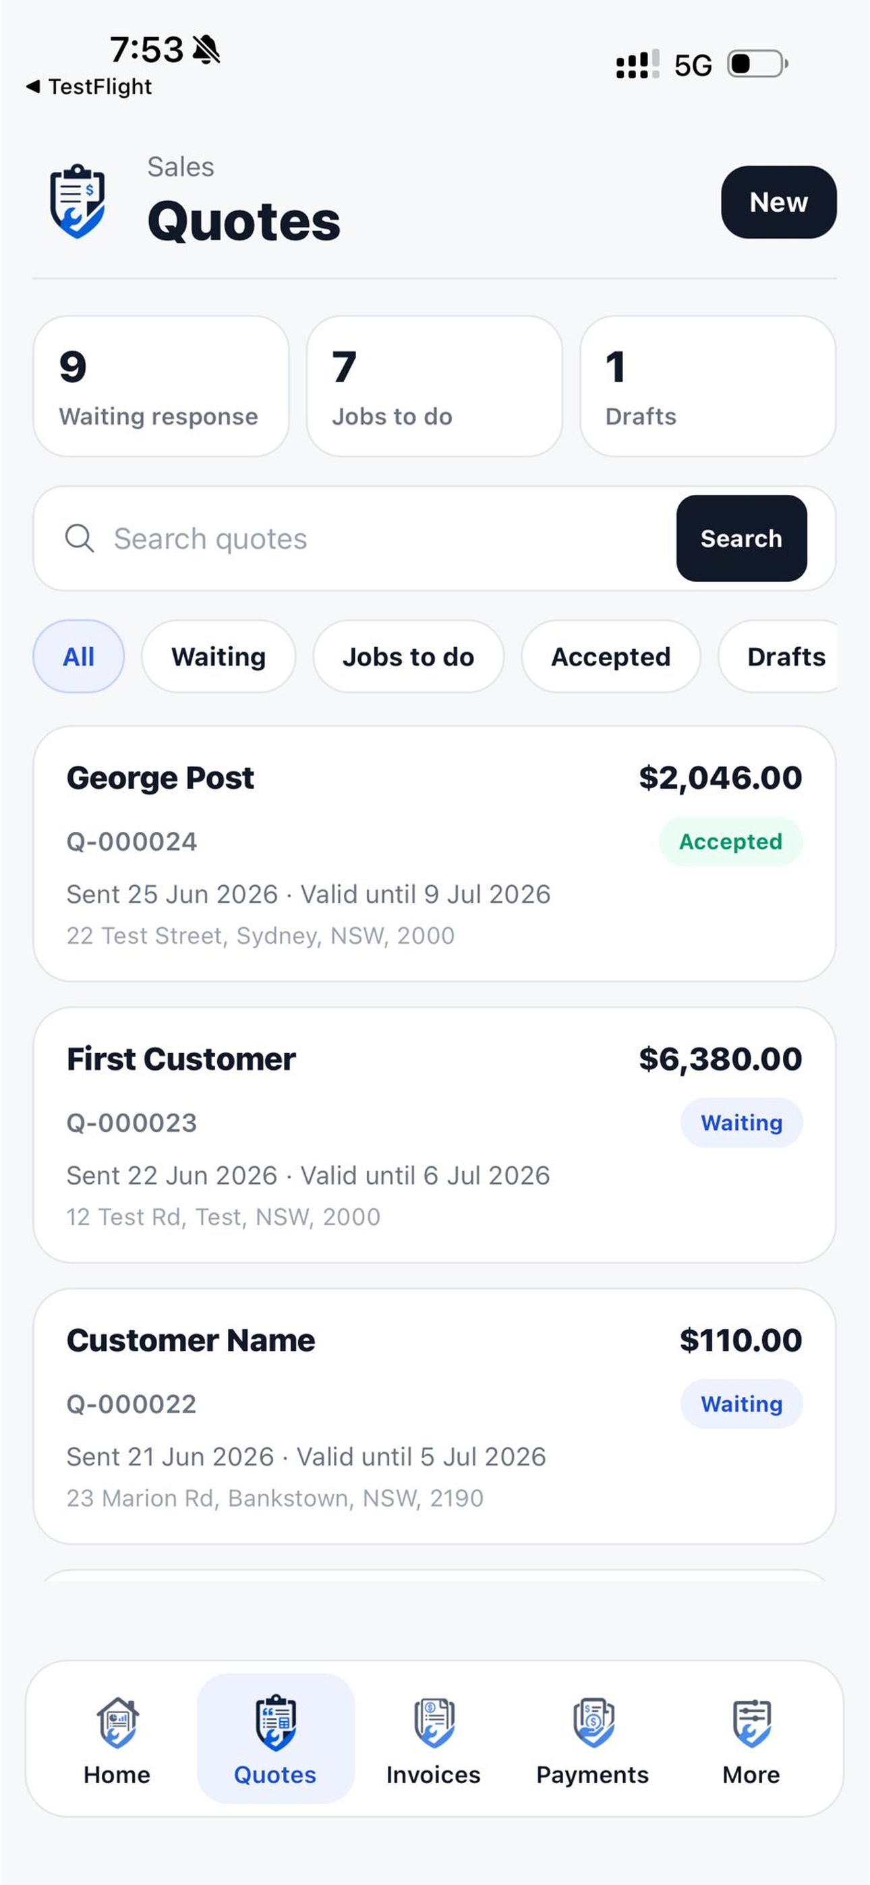Click the dark Search button
Viewport: 870px width, 1885px height.
tap(741, 539)
